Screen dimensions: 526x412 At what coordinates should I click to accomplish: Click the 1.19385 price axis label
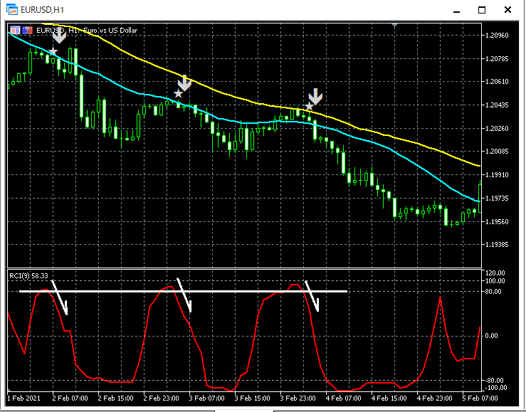[x=497, y=244]
